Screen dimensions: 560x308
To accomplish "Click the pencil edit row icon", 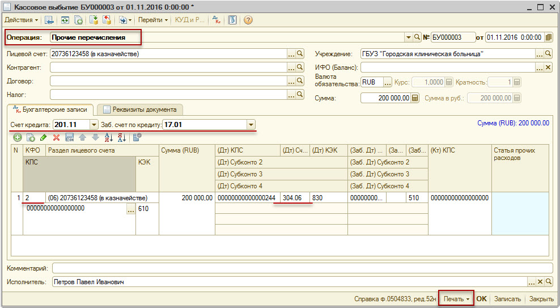I will (43, 137).
